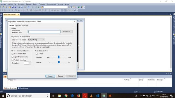Select the Lista de errores tab

click(x=10, y=88)
